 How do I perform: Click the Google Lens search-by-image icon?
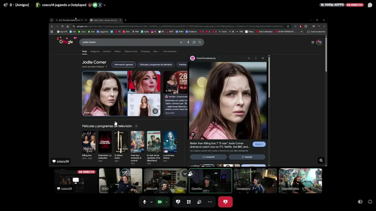tap(194, 42)
